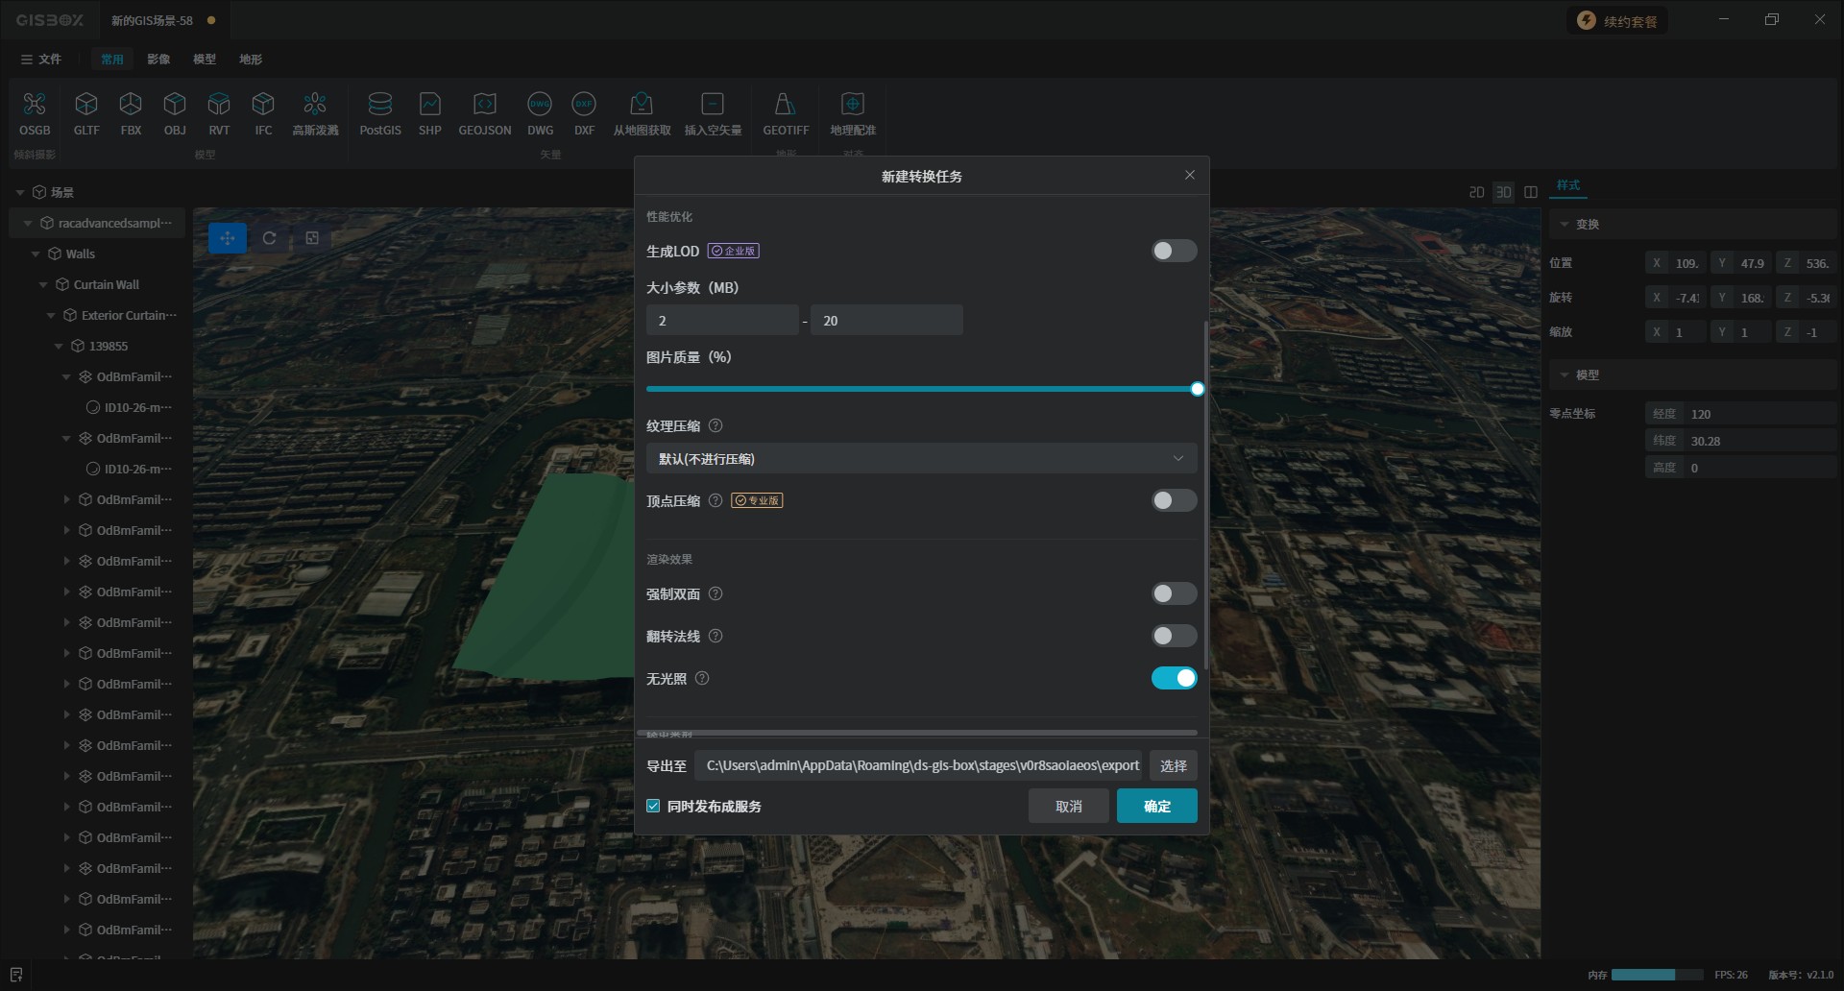1844x991 pixels.
Task: Open the RVT import tool
Action: 219,105
